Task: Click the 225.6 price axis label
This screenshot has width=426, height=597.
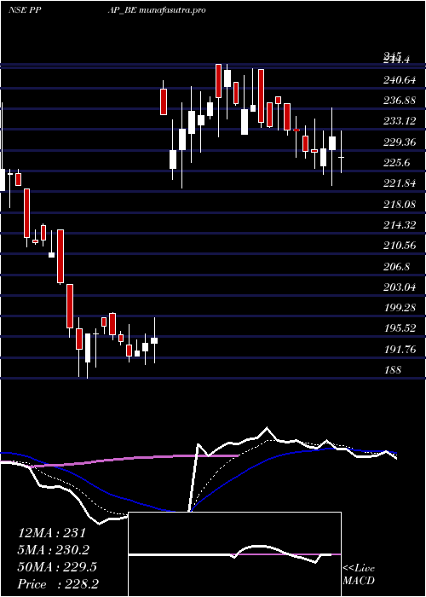Action: click(396, 163)
